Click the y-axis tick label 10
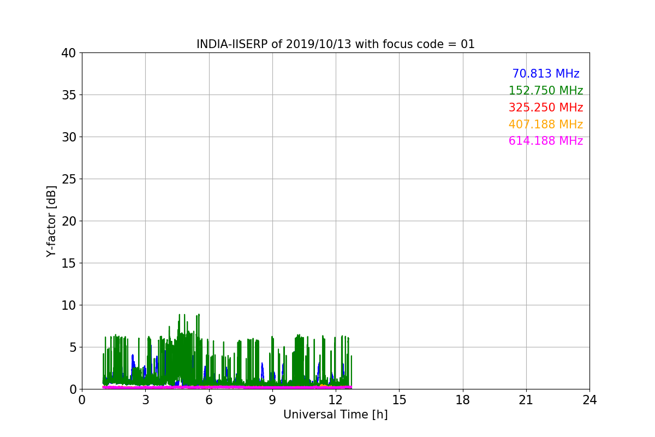This screenshot has height=437, width=655. click(68, 305)
